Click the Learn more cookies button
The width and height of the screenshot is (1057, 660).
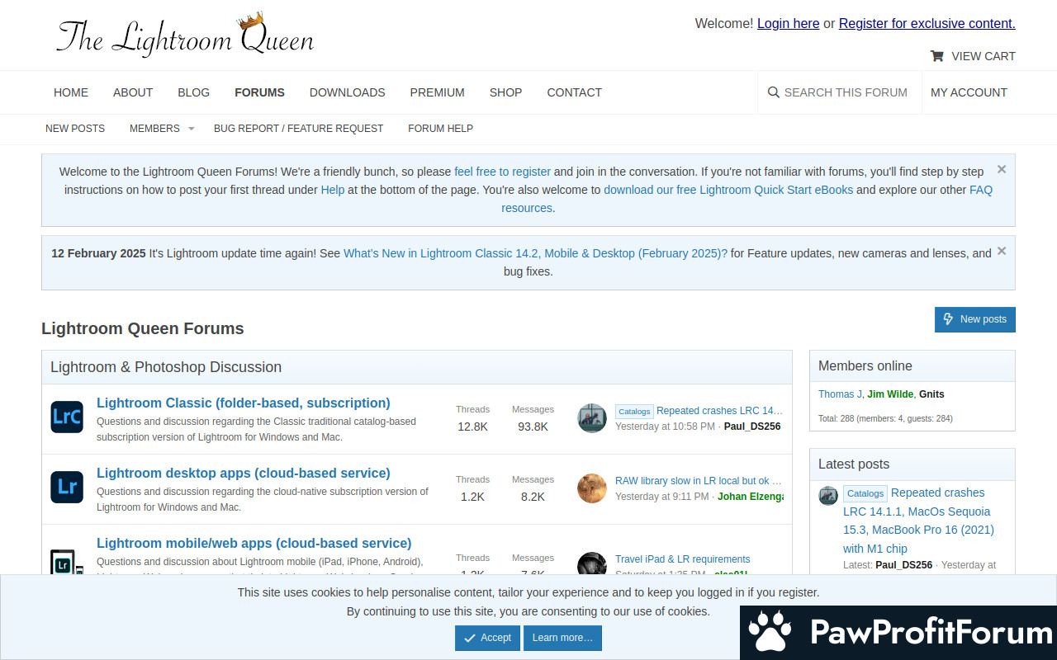(562, 638)
